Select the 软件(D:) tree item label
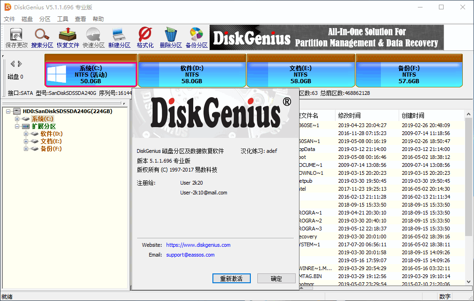The width and height of the screenshot is (474, 301). [51, 134]
